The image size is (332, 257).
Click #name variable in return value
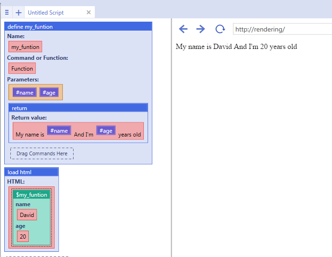[x=59, y=131]
